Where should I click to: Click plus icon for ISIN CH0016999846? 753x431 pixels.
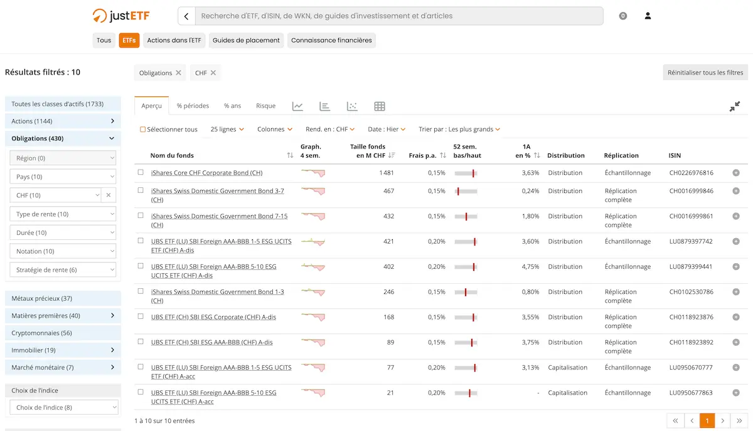[x=735, y=191]
